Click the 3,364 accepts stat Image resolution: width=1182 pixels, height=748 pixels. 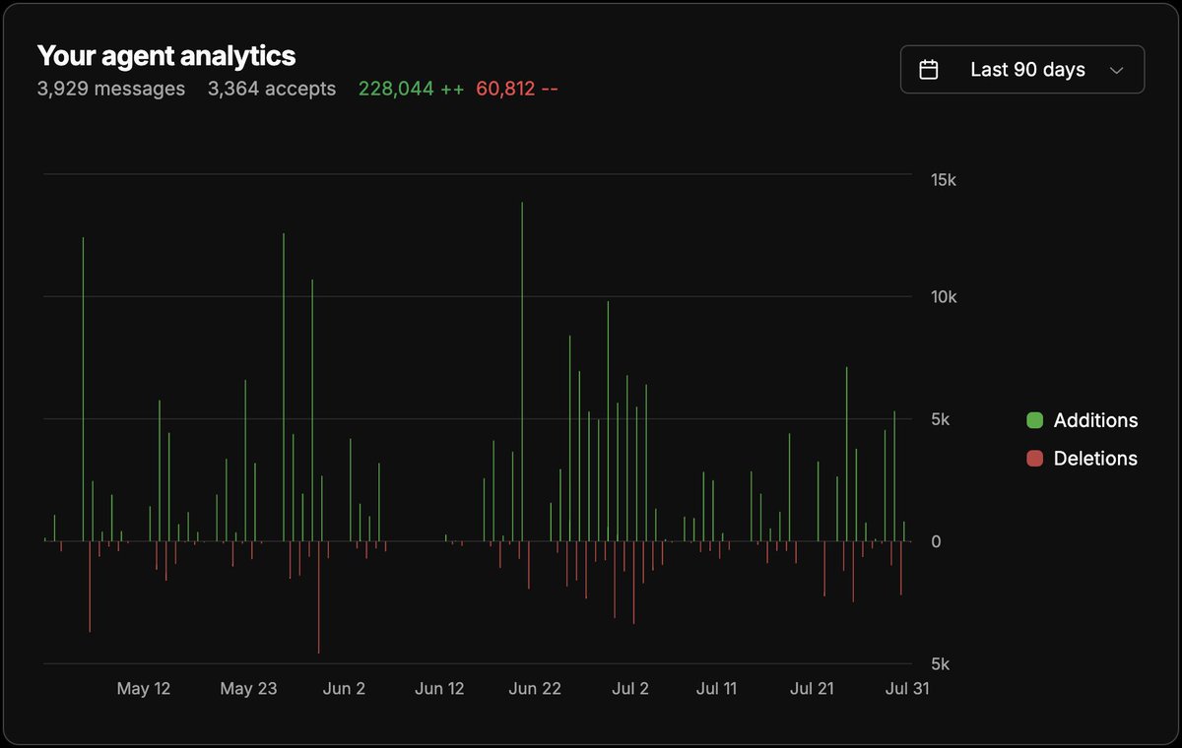point(272,89)
